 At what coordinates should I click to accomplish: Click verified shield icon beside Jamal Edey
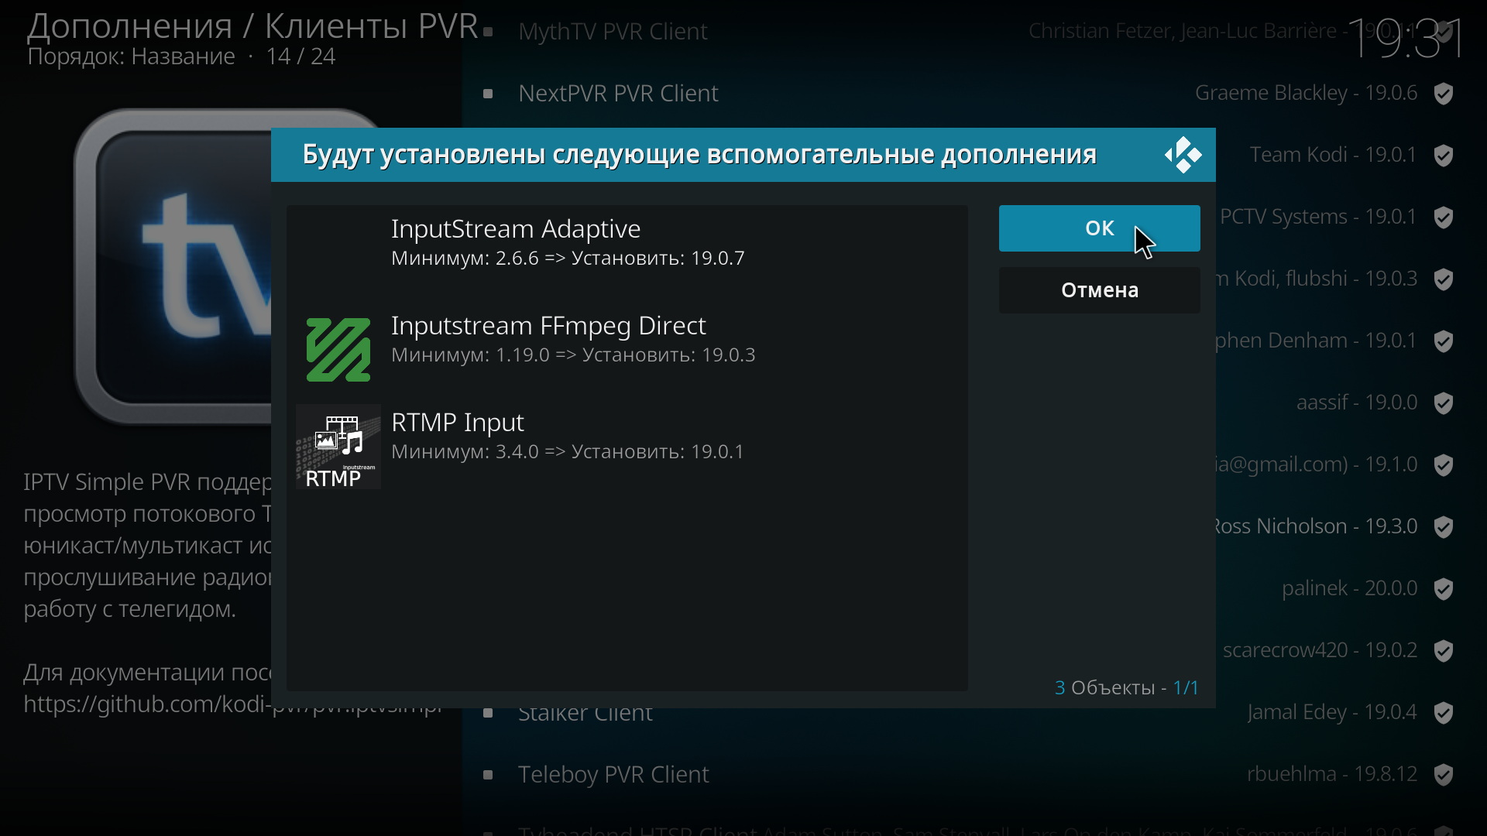coord(1443,713)
